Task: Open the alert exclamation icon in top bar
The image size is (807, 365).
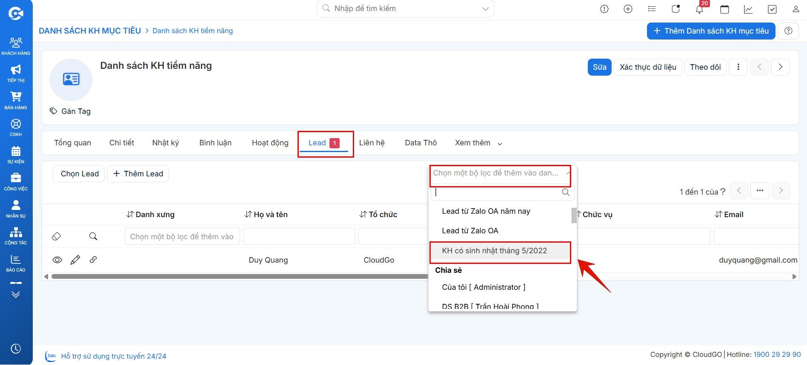Action: coord(604,9)
